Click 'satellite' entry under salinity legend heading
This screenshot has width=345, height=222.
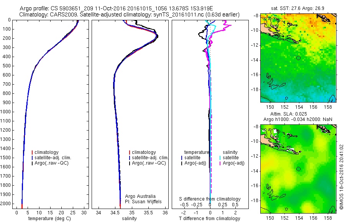231,158
